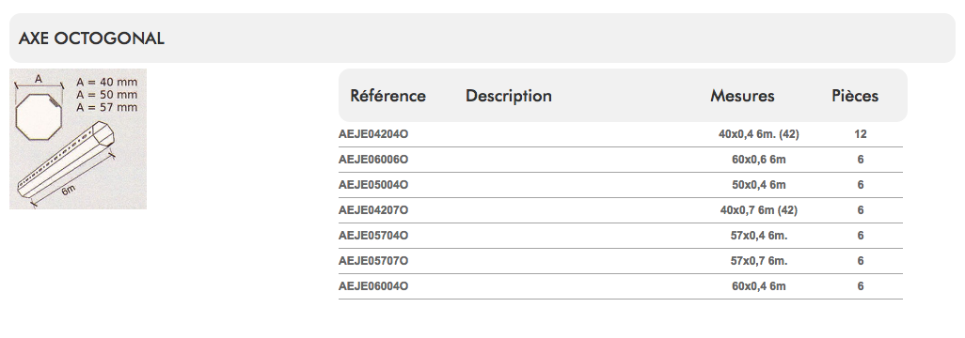Select the 57x0,7 6m. measurement cell
965x338 pixels.
(759, 261)
